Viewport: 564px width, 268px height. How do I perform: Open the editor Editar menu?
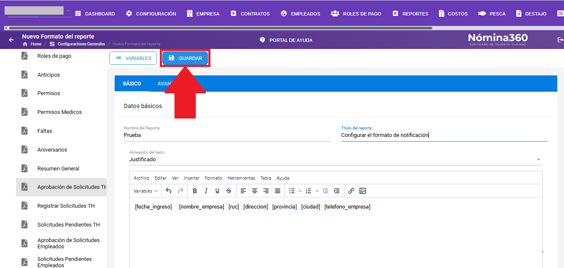point(161,178)
